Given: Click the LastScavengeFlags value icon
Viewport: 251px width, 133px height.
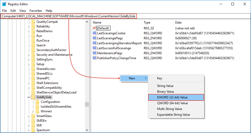Looking at the screenshot, I should coord(94,38).
